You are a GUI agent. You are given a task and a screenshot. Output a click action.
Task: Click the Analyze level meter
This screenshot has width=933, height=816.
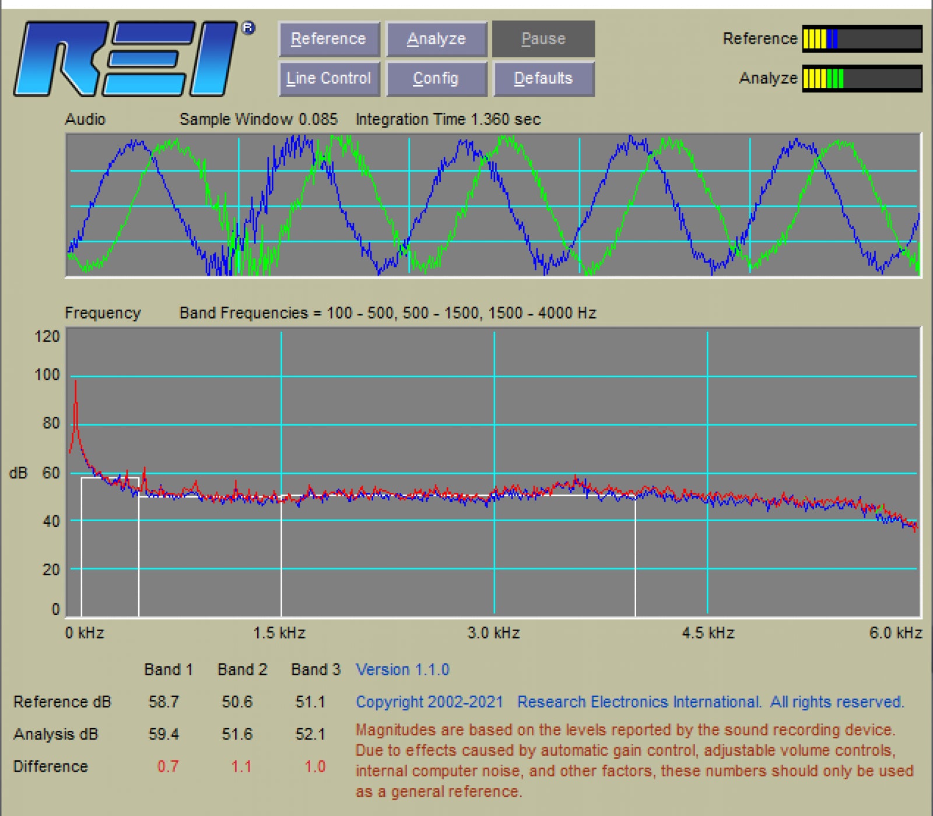coord(862,79)
